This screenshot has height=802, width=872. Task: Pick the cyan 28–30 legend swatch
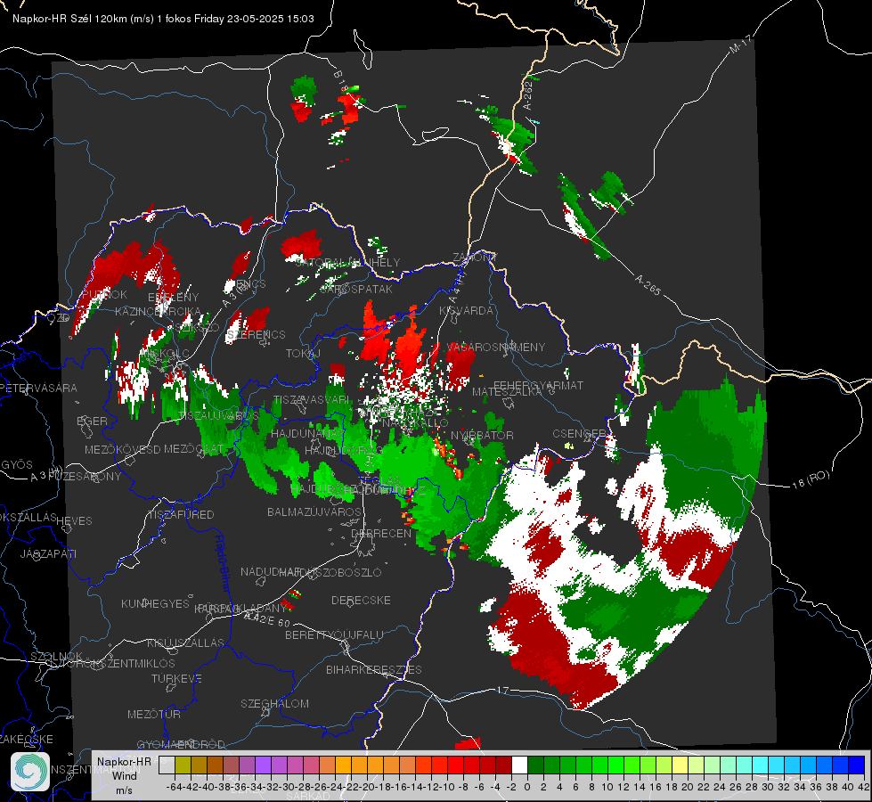tap(761, 765)
